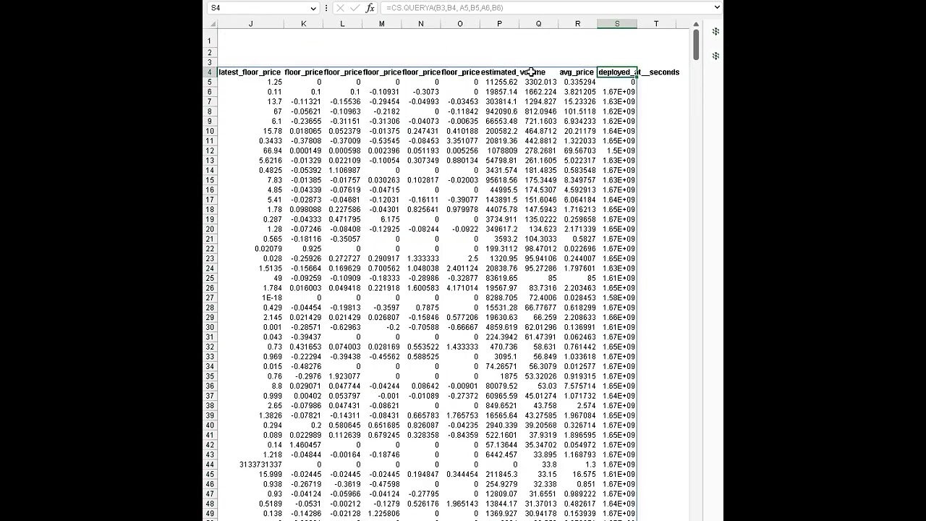The image size is (926, 521).
Task: Select column P header
Action: [x=499, y=24]
